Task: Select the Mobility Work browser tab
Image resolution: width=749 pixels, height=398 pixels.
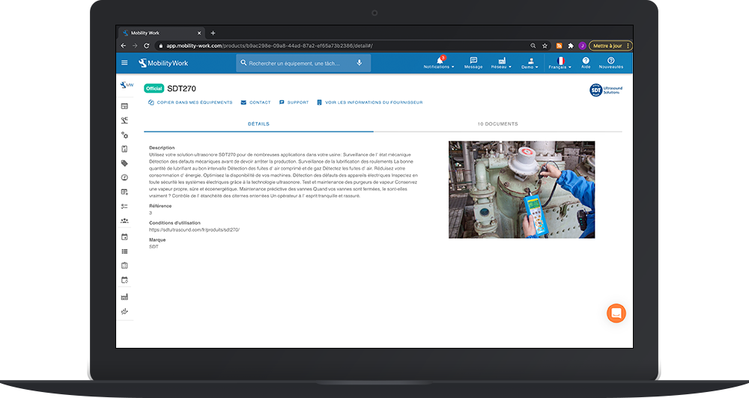Action: click(x=161, y=33)
